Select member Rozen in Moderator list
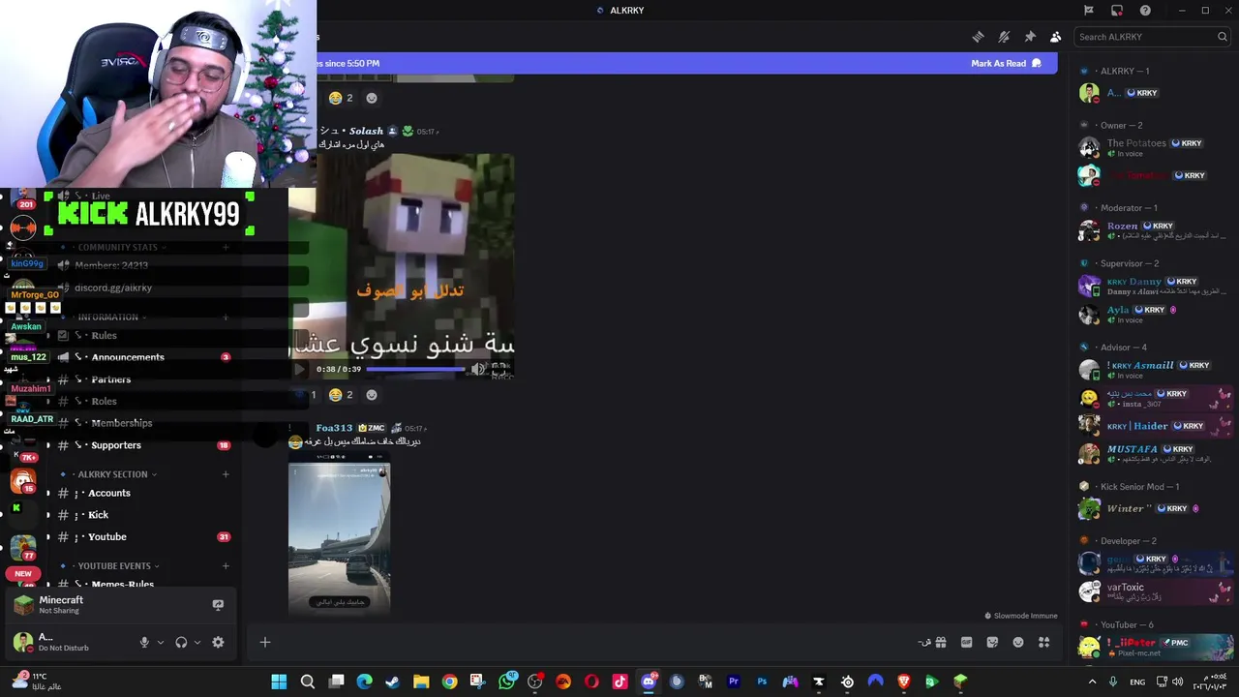1239x697 pixels. 1154,230
